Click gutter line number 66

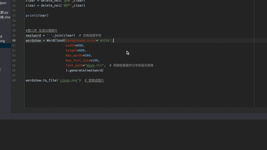click(14, 70)
